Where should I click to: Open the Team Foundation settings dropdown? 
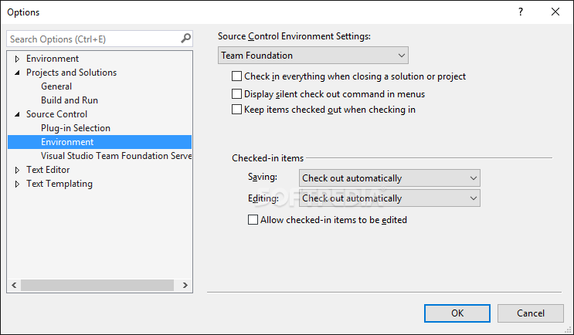pos(313,56)
